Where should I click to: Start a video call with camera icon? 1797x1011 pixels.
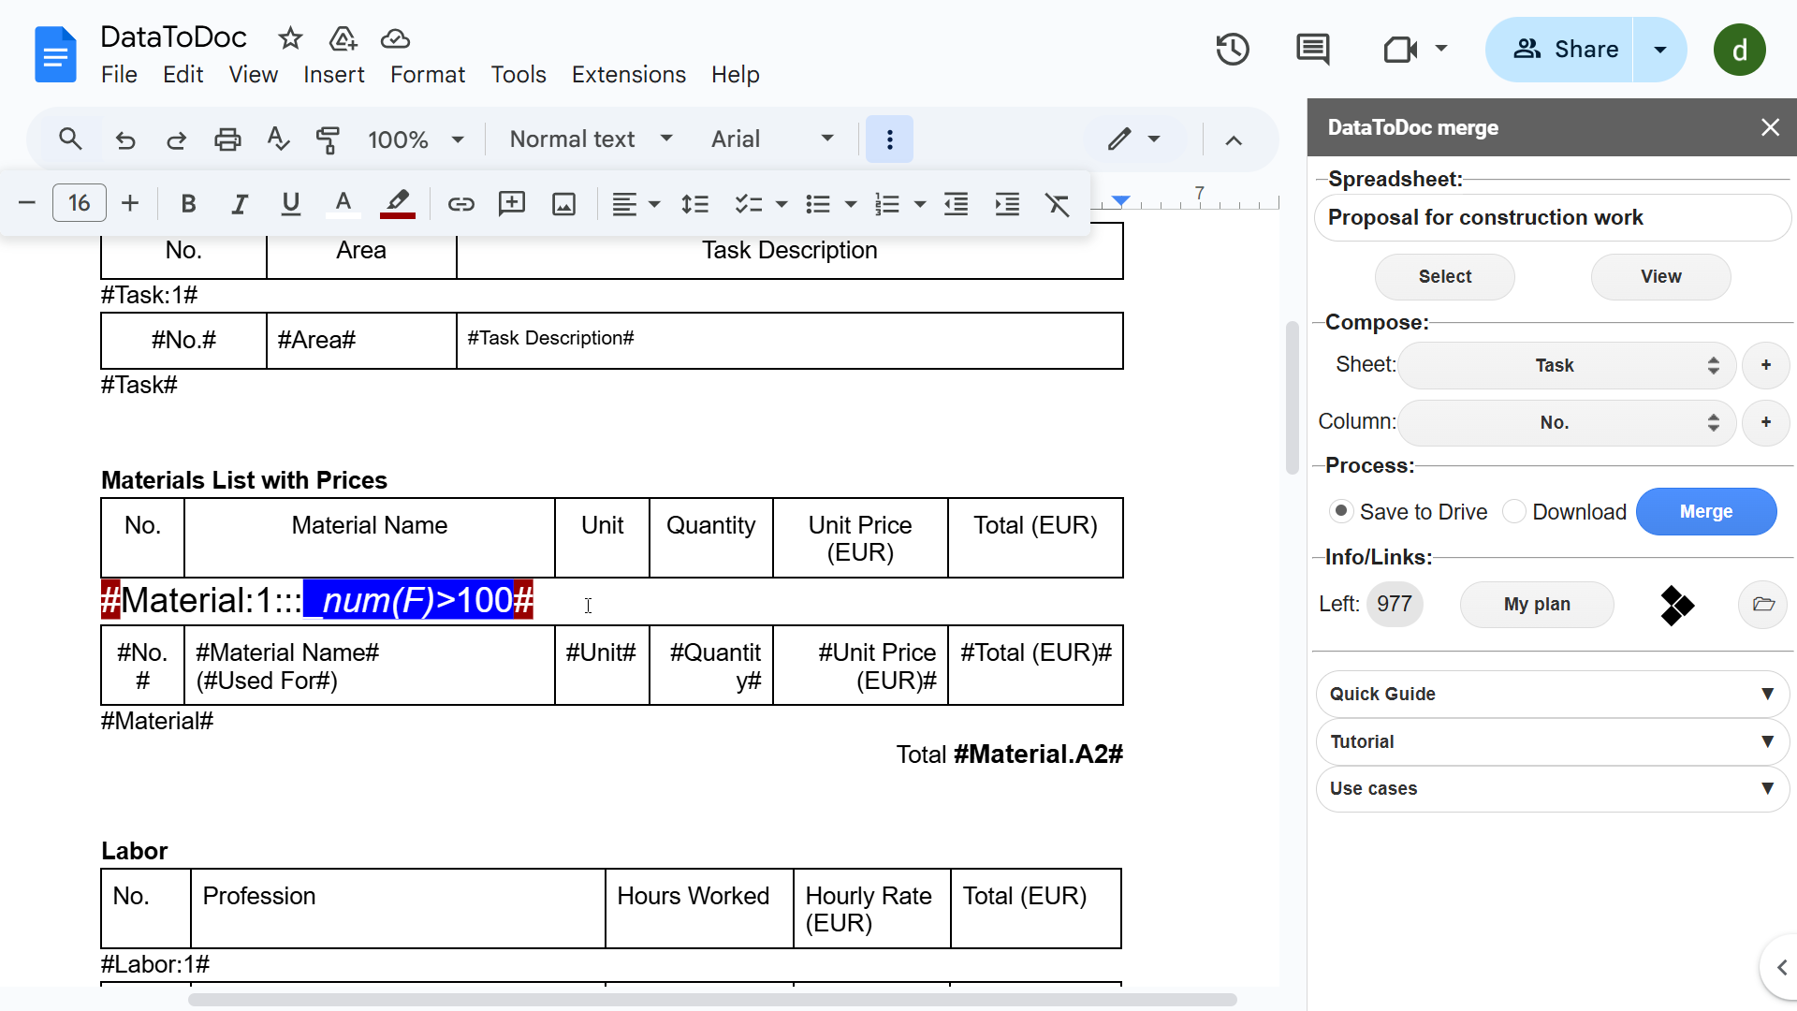click(x=1400, y=49)
